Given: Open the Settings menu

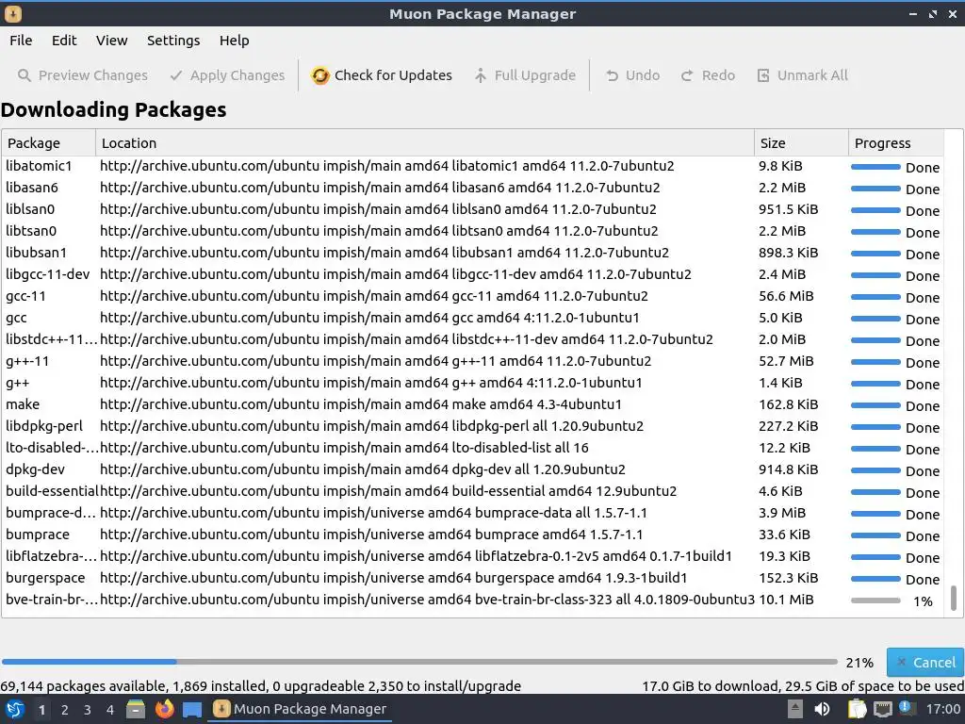Looking at the screenshot, I should tap(173, 41).
